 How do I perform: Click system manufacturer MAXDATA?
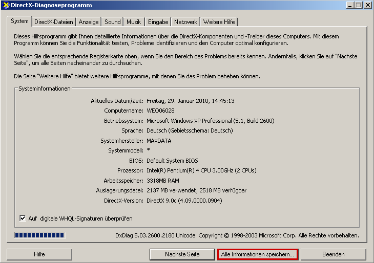click(159, 141)
